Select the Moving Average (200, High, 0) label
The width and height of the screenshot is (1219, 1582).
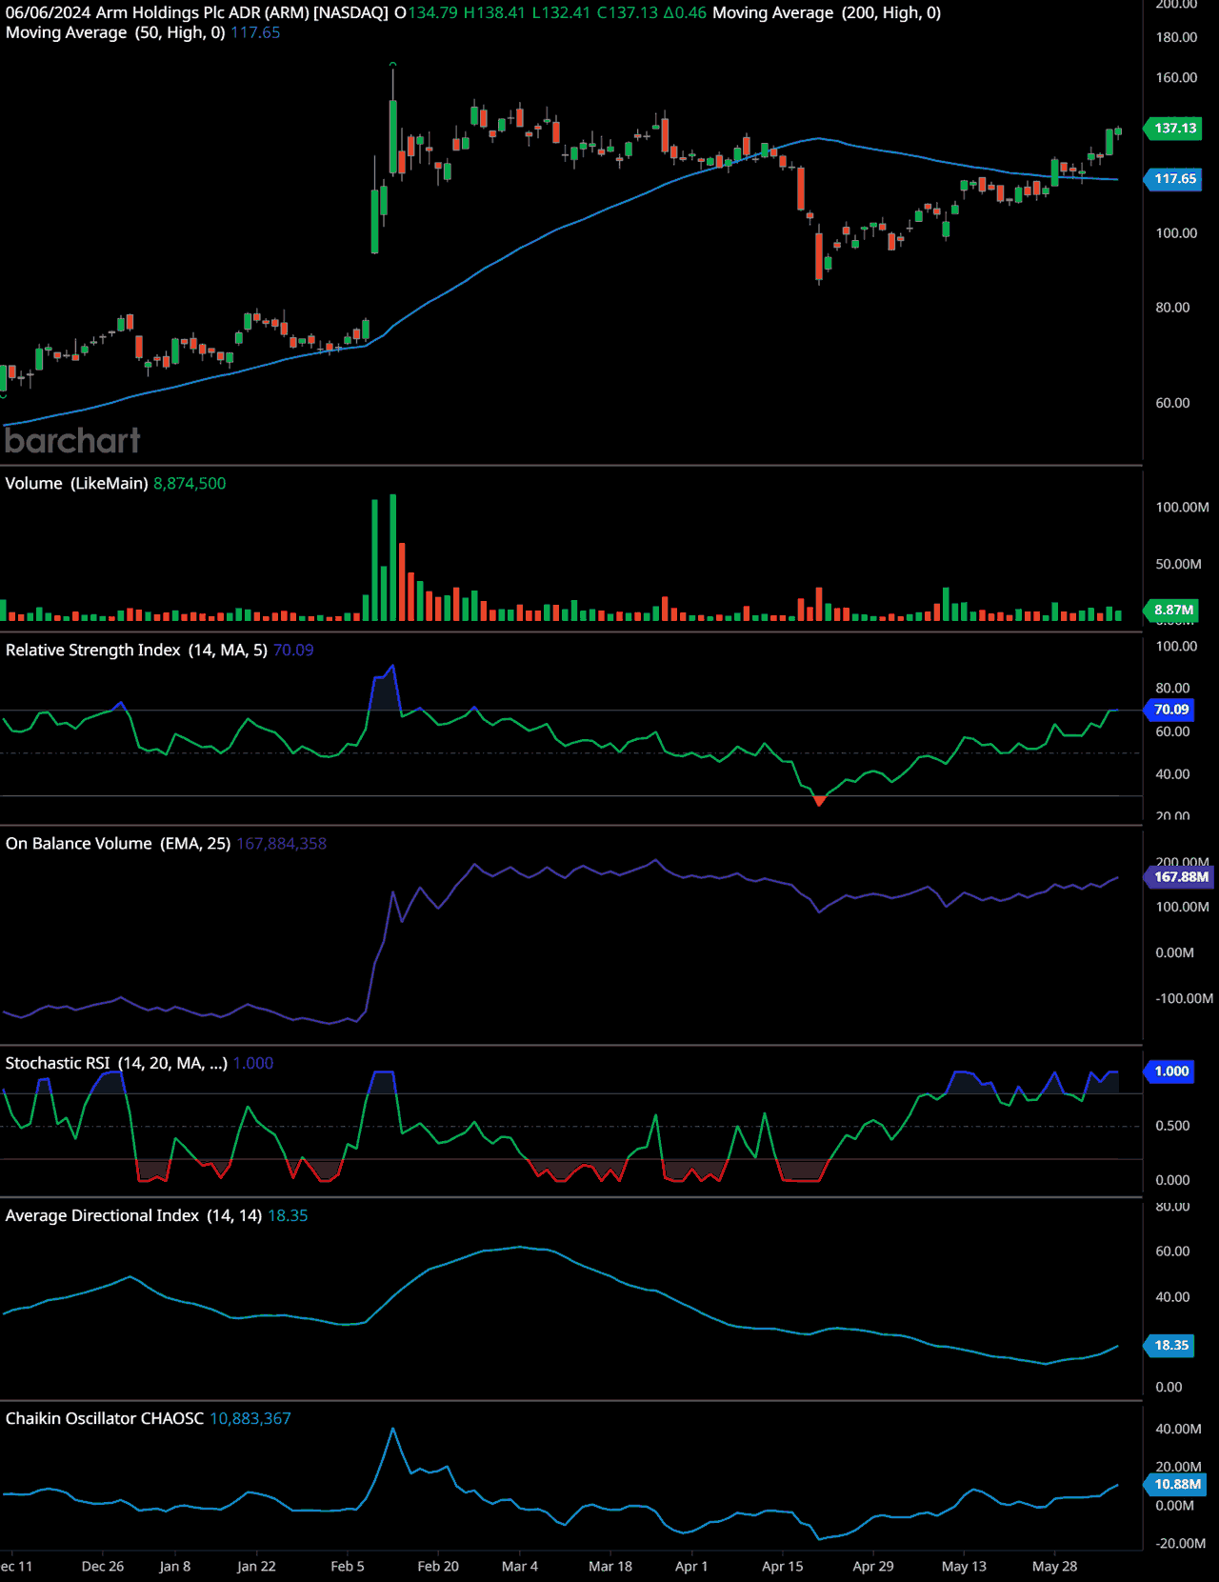point(826,12)
